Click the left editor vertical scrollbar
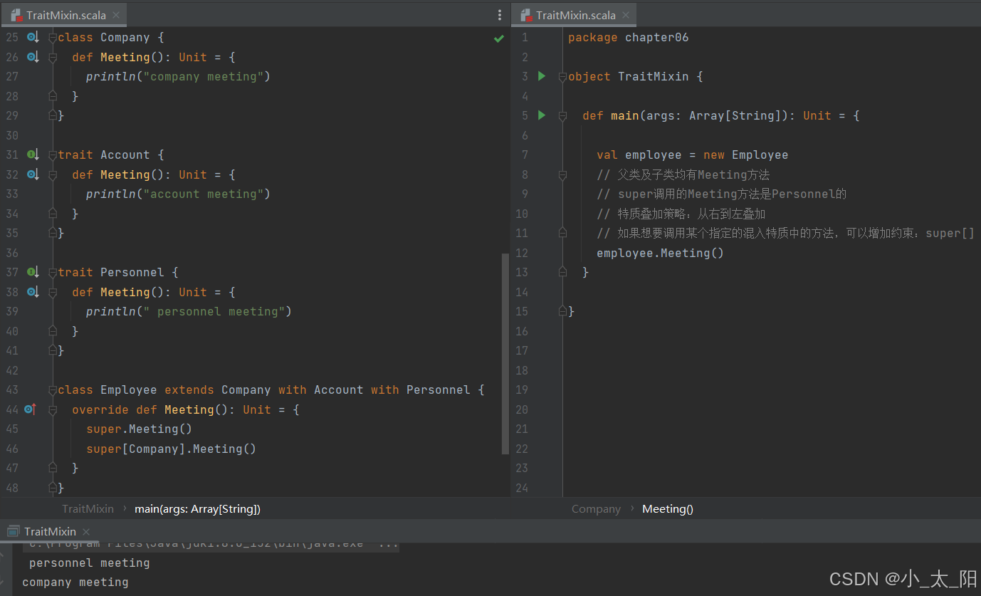This screenshot has width=981, height=596. coord(505,354)
